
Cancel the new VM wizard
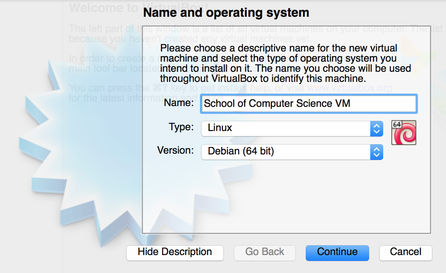pyautogui.click(x=405, y=252)
